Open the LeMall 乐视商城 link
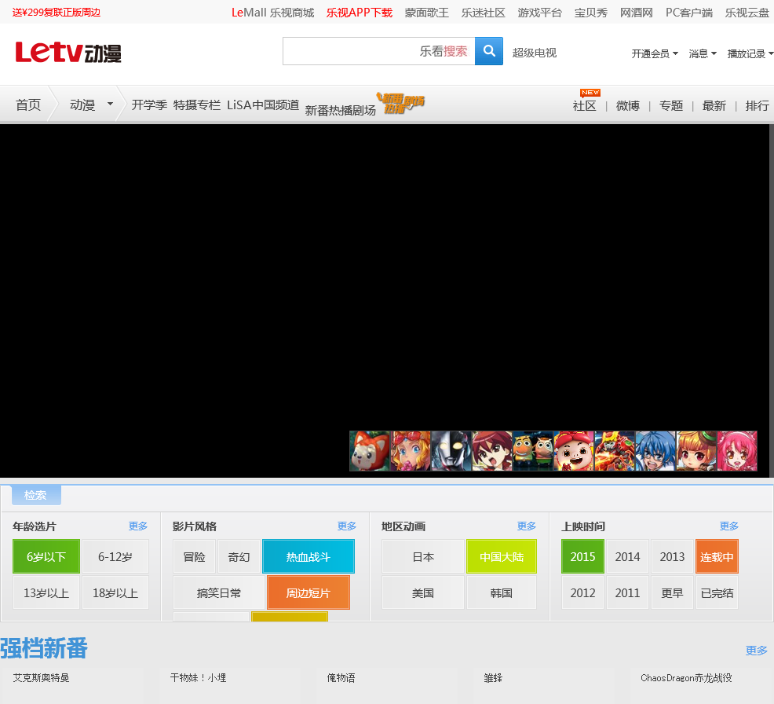 [x=273, y=13]
